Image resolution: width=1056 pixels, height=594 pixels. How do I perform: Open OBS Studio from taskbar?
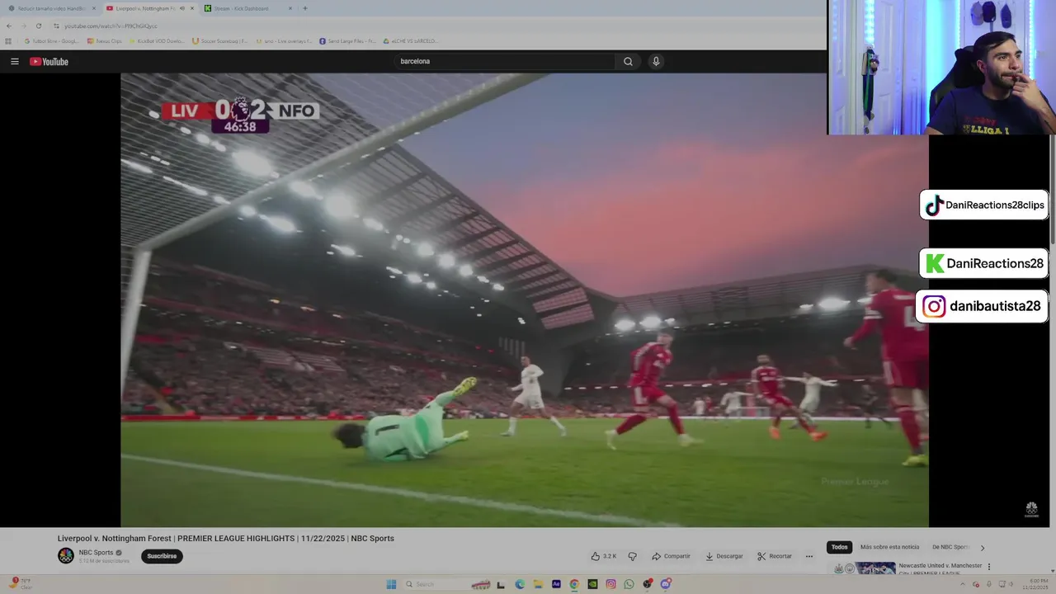coord(648,584)
